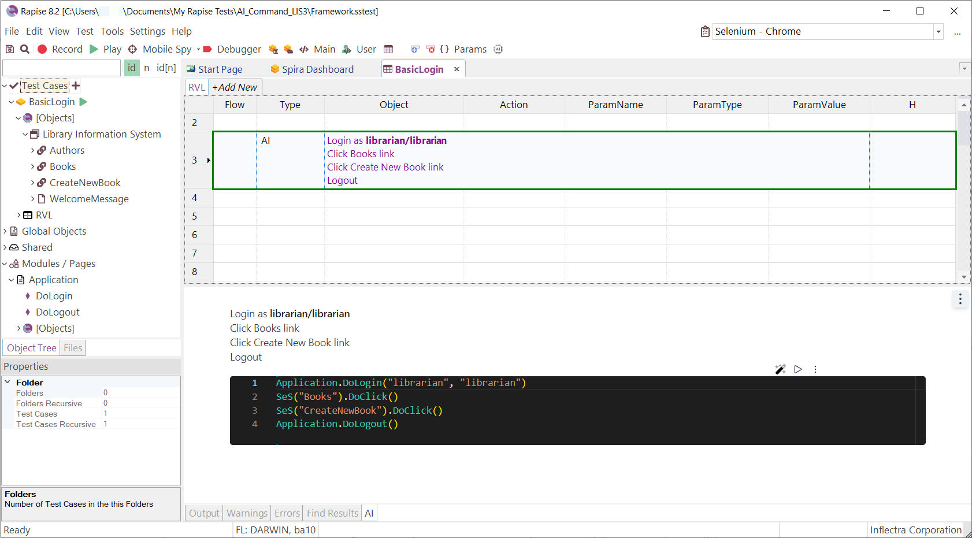Collapse the Test Cases tree section
Image resolution: width=972 pixels, height=538 pixels.
point(5,85)
